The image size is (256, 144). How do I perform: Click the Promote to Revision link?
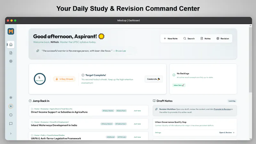coord(222,109)
